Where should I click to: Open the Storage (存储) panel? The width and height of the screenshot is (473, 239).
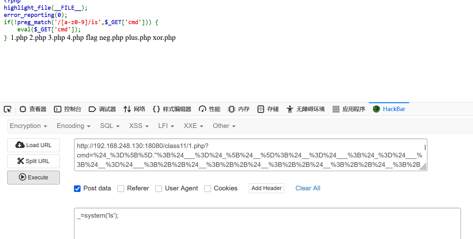coord(268,109)
